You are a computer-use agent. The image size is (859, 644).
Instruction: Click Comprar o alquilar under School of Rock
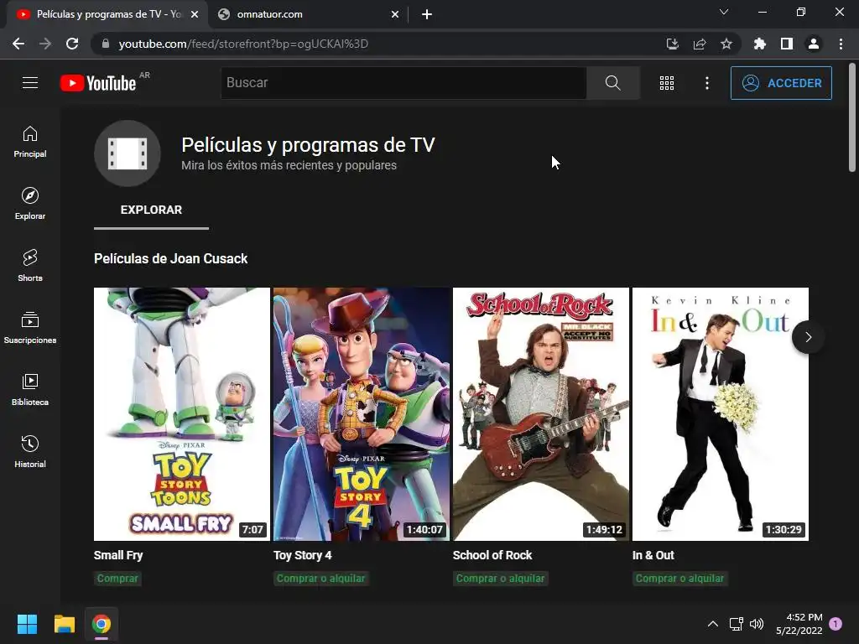click(501, 579)
